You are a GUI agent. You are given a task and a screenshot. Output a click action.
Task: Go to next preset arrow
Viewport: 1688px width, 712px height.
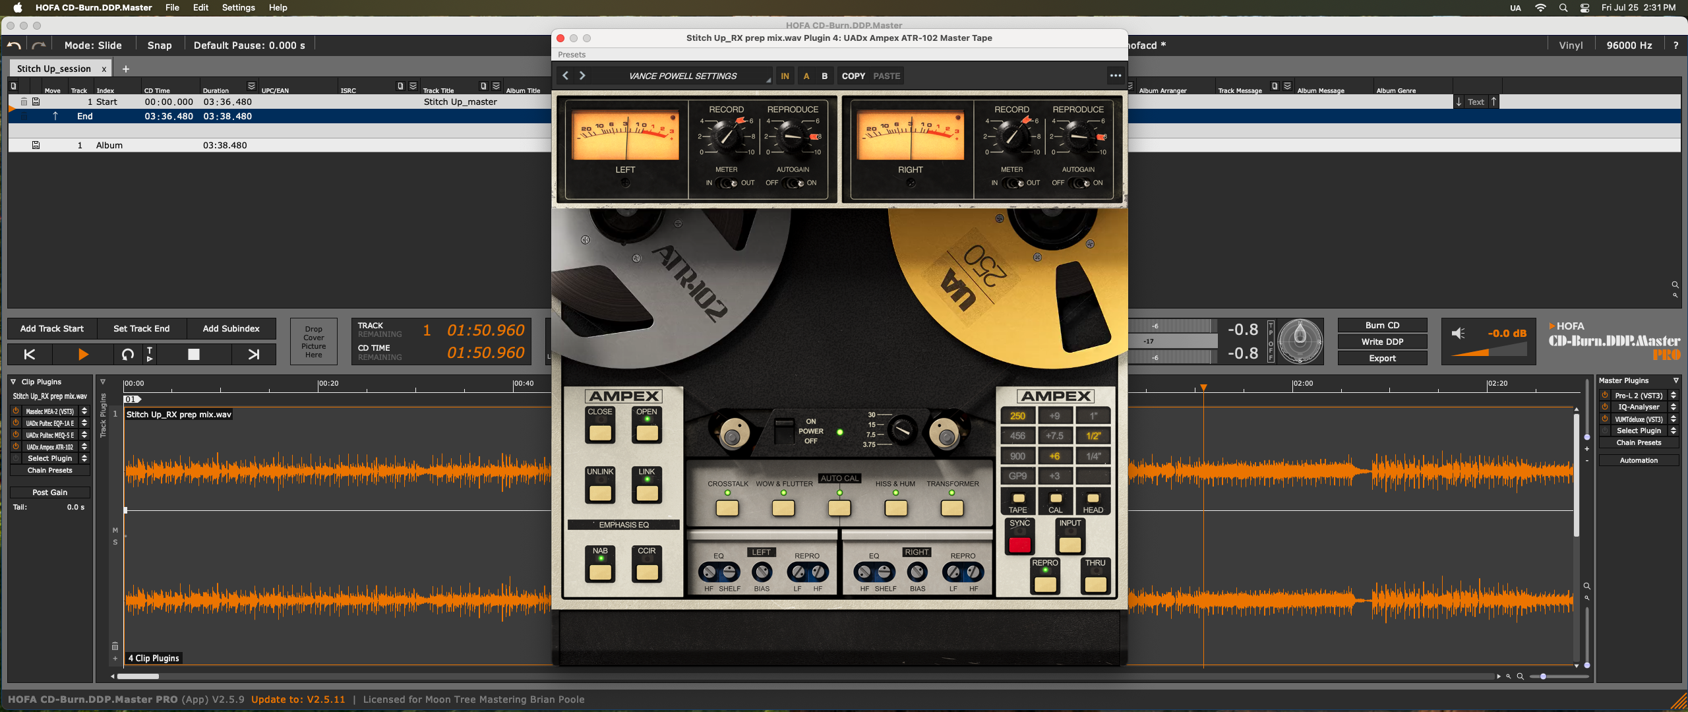coord(582,76)
